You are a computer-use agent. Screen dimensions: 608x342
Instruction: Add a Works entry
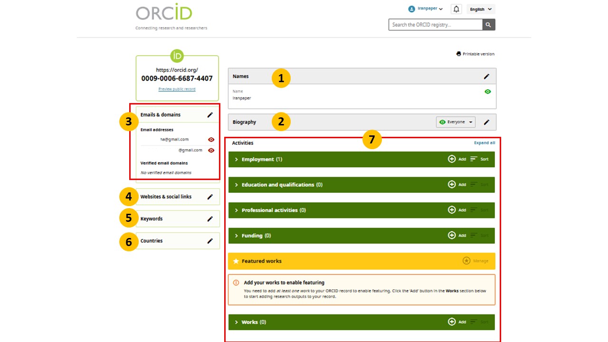[457, 322]
